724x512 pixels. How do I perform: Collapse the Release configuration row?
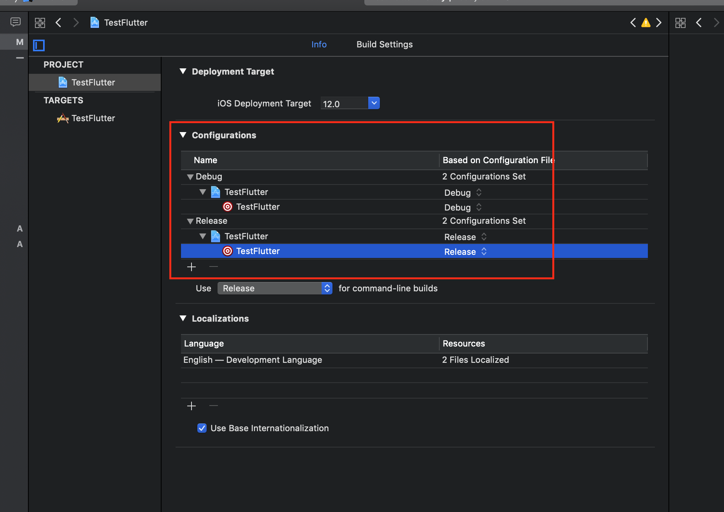[x=190, y=221]
